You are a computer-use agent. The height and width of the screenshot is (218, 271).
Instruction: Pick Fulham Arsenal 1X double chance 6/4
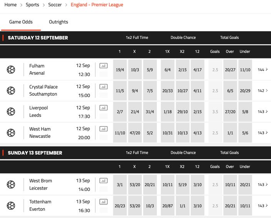(x=168, y=69)
